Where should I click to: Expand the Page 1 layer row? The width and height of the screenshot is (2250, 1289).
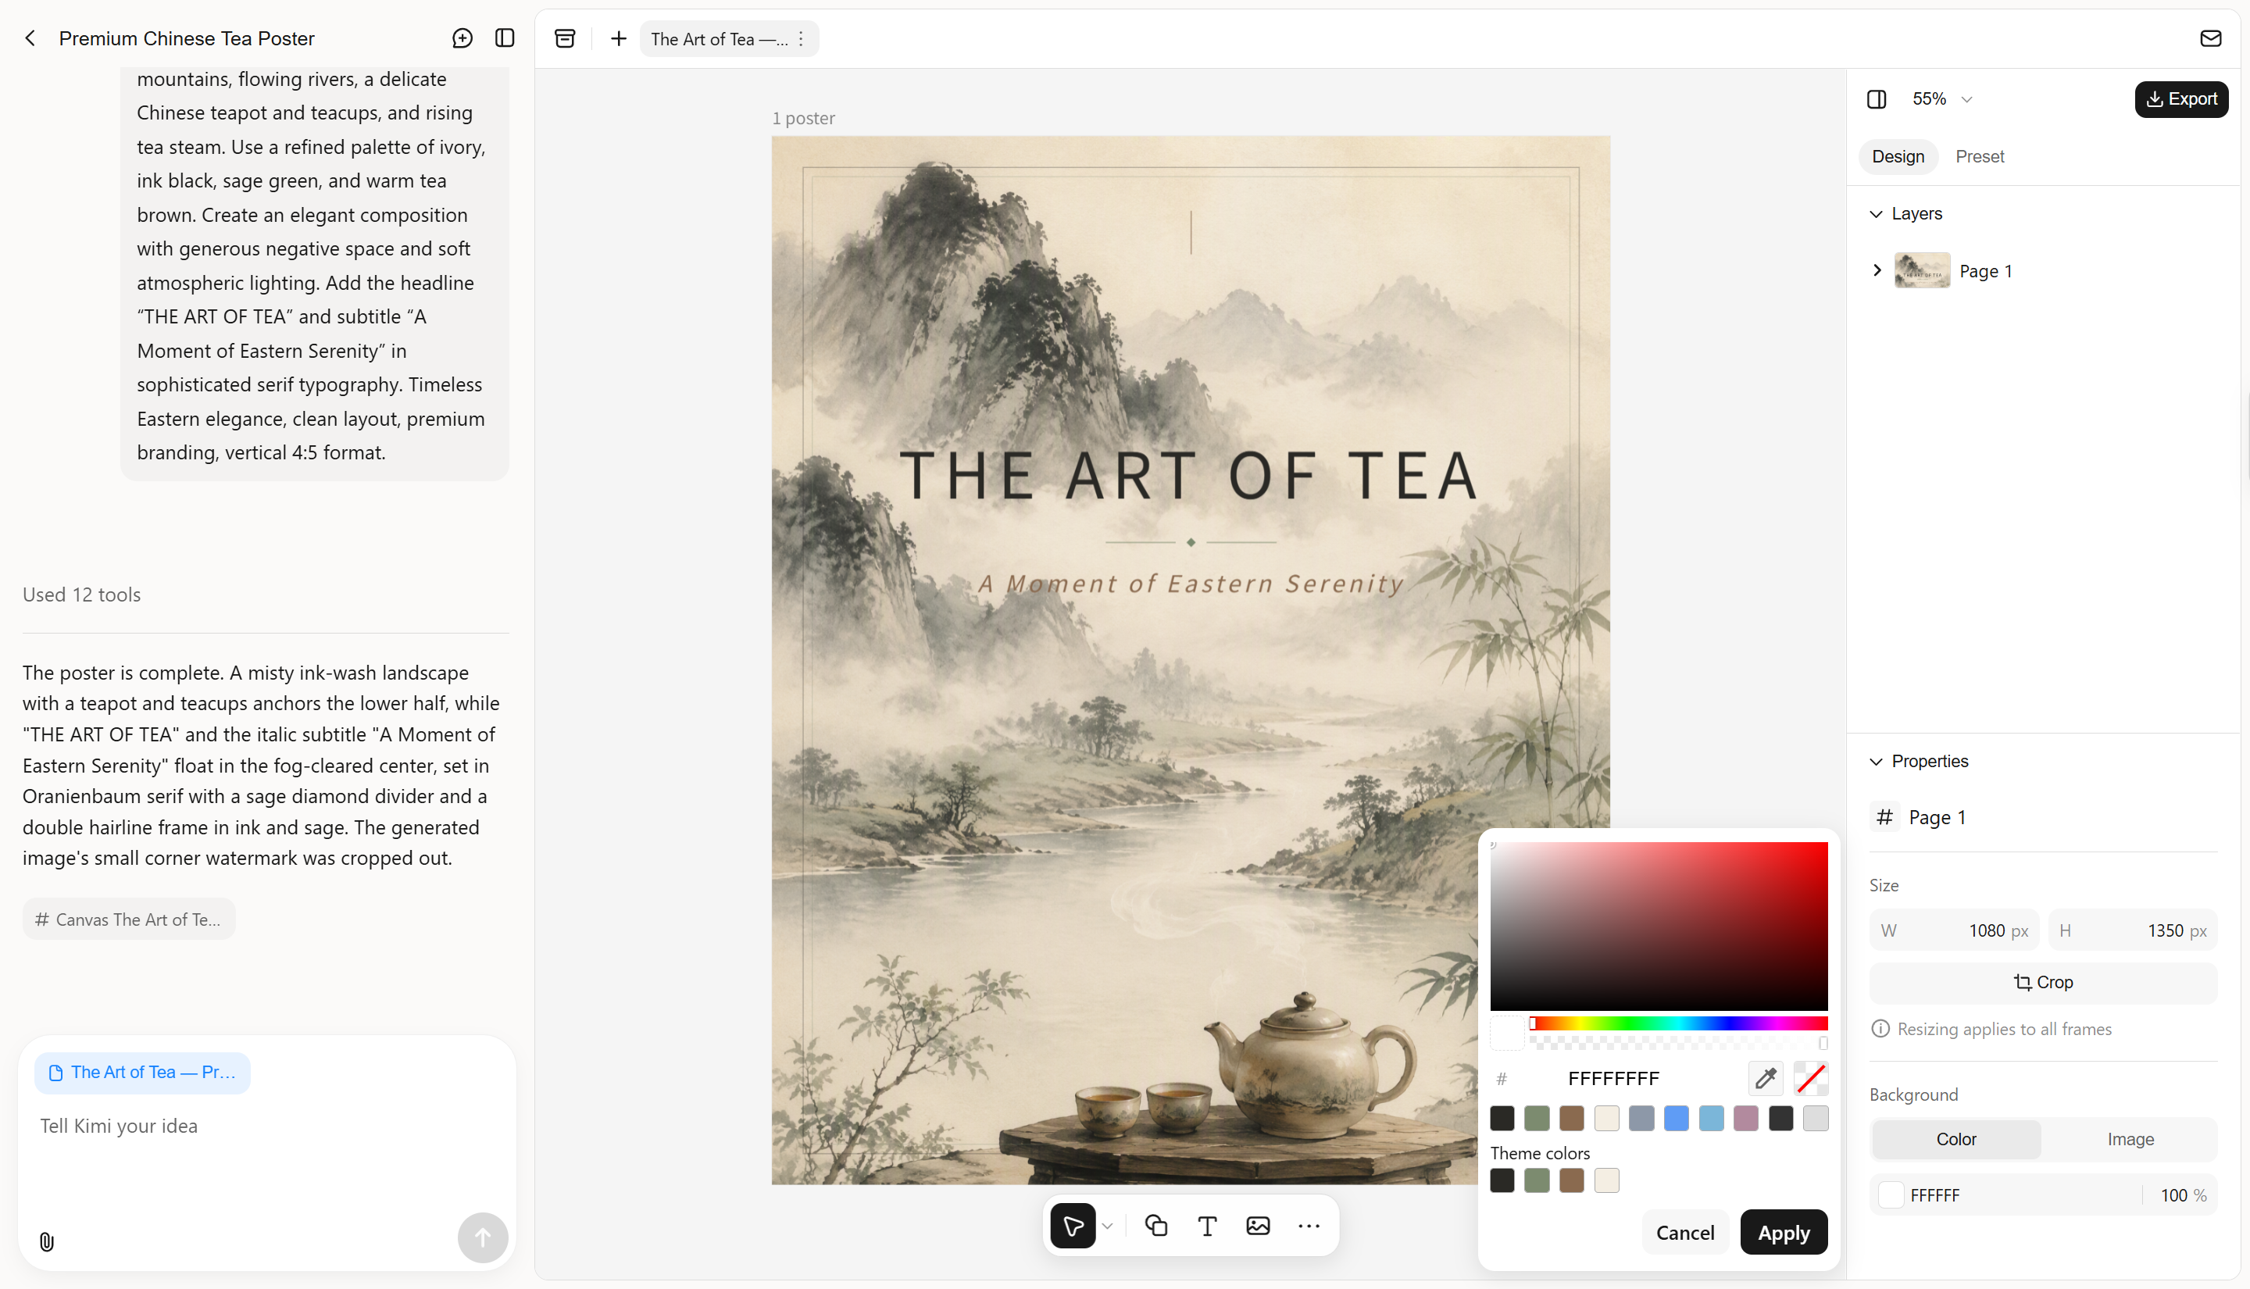(1877, 270)
